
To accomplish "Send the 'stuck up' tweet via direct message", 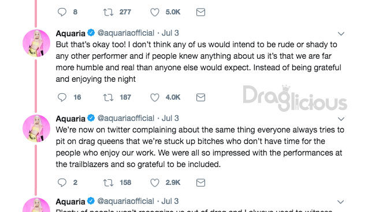I will pos(200,183).
